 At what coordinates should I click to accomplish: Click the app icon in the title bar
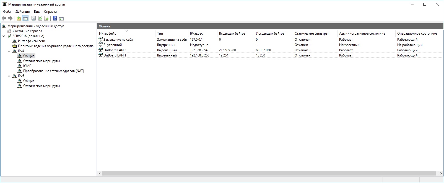[x=4, y=4]
